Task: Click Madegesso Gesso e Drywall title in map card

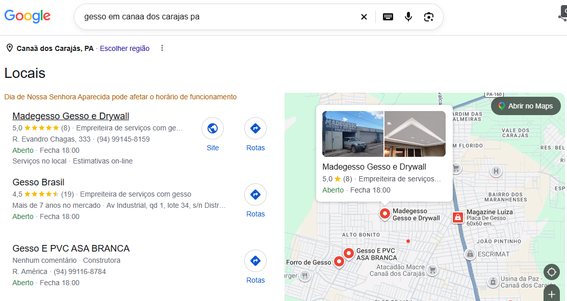Action: (x=374, y=167)
